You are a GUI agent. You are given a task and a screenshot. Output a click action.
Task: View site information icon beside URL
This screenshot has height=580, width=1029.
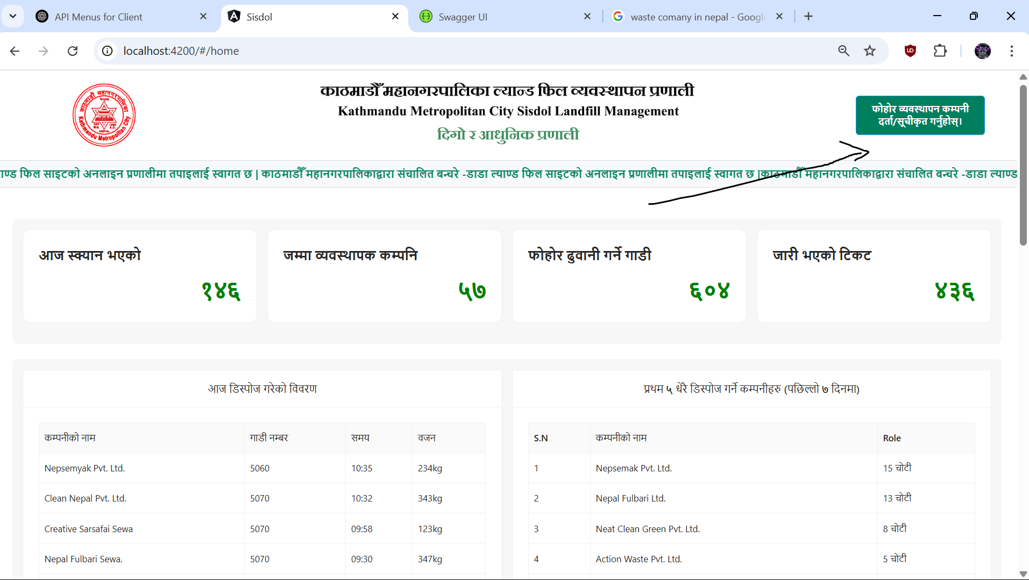click(x=108, y=51)
